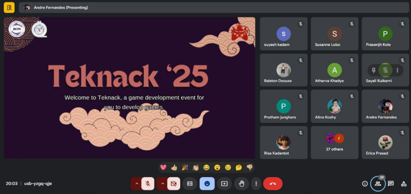Click mute indicator on suyash kadam tile
The image size is (411, 194).
coord(301,24)
